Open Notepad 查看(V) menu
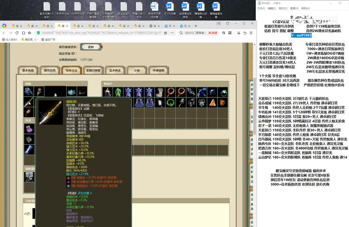 pyautogui.click(x=294, y=8)
